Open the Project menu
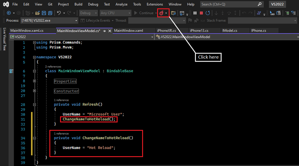The width and height of the screenshot is (299, 166). pos(63,4)
